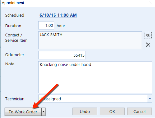Expand the Technician dropdown arrow

[150, 99]
